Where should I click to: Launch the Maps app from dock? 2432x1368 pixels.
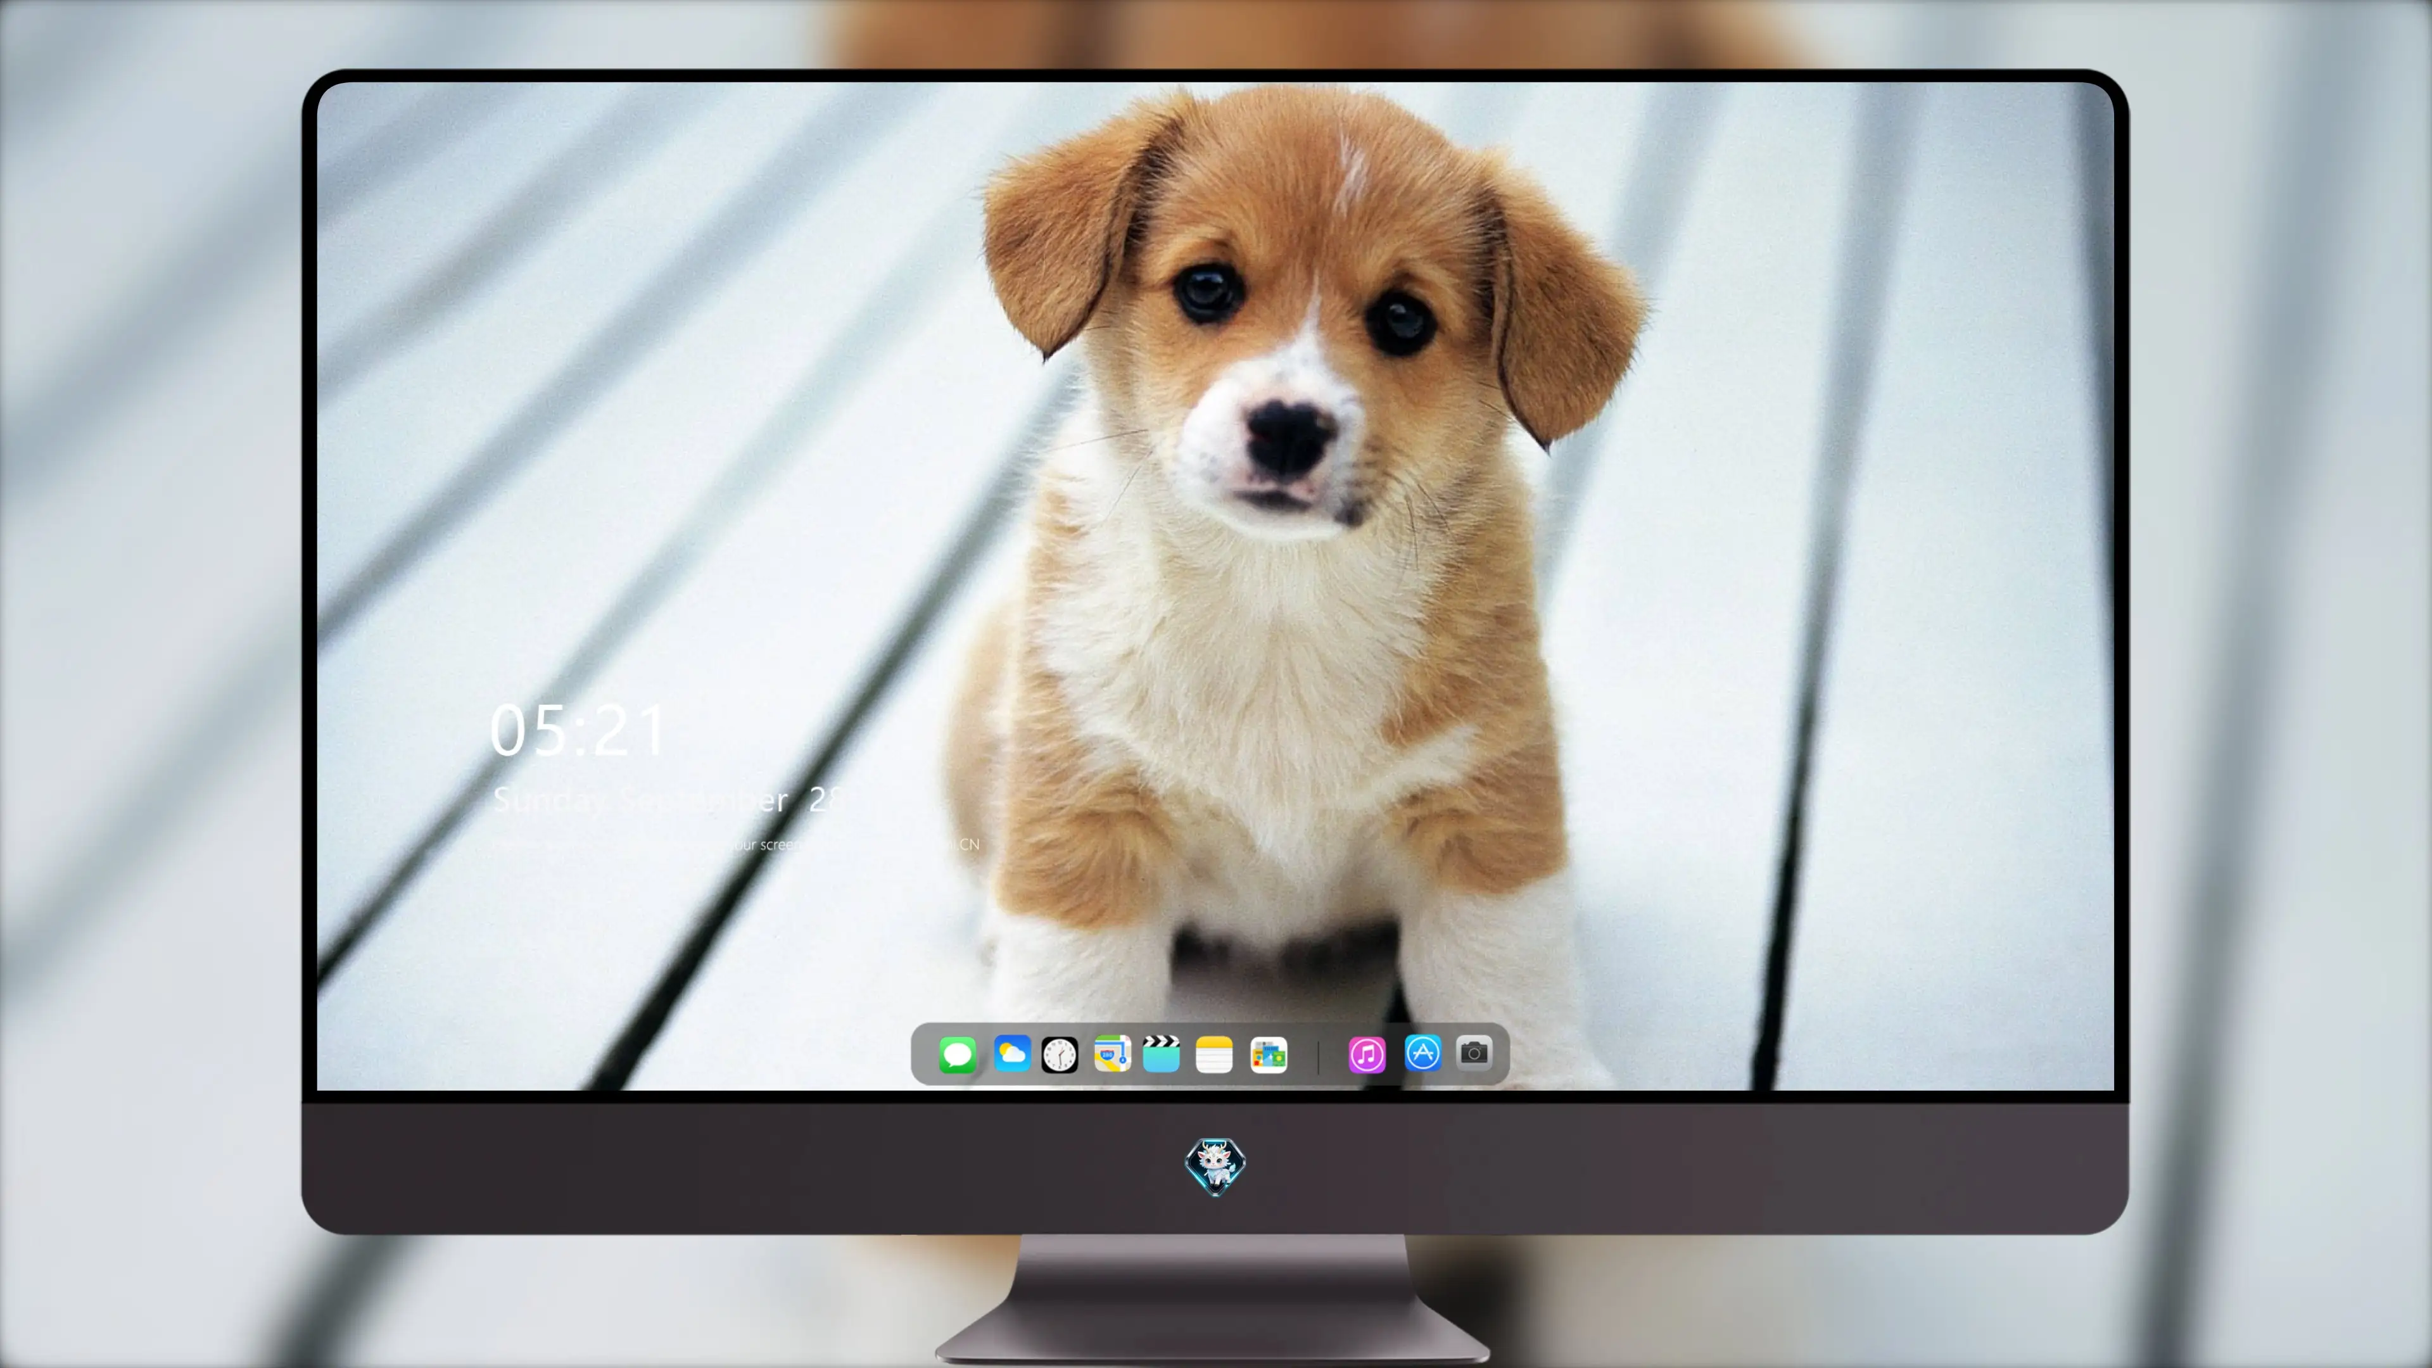click(1112, 1054)
